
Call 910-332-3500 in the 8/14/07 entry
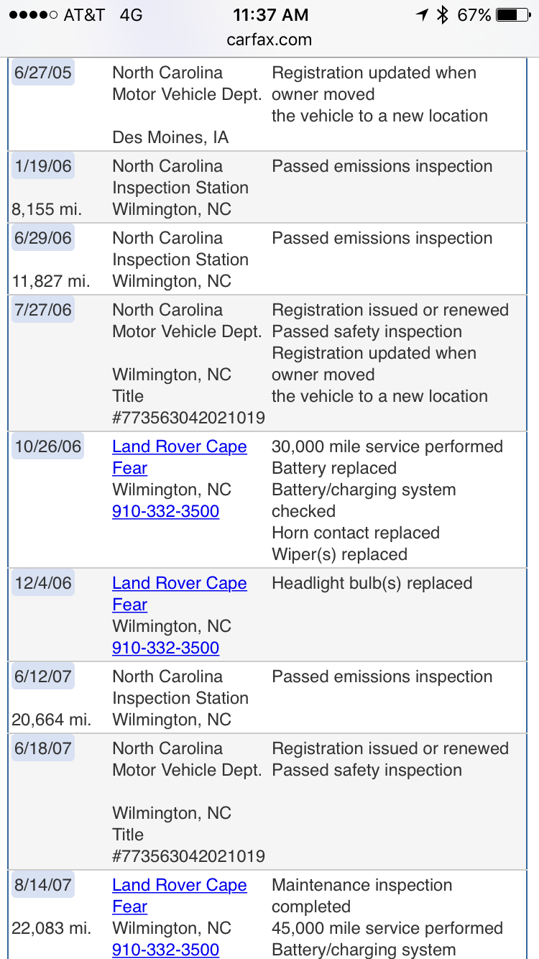165,950
